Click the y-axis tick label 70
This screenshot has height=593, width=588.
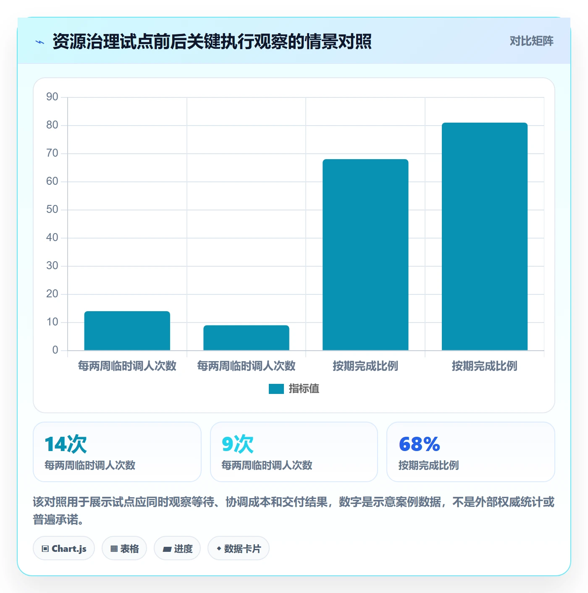tap(52, 153)
